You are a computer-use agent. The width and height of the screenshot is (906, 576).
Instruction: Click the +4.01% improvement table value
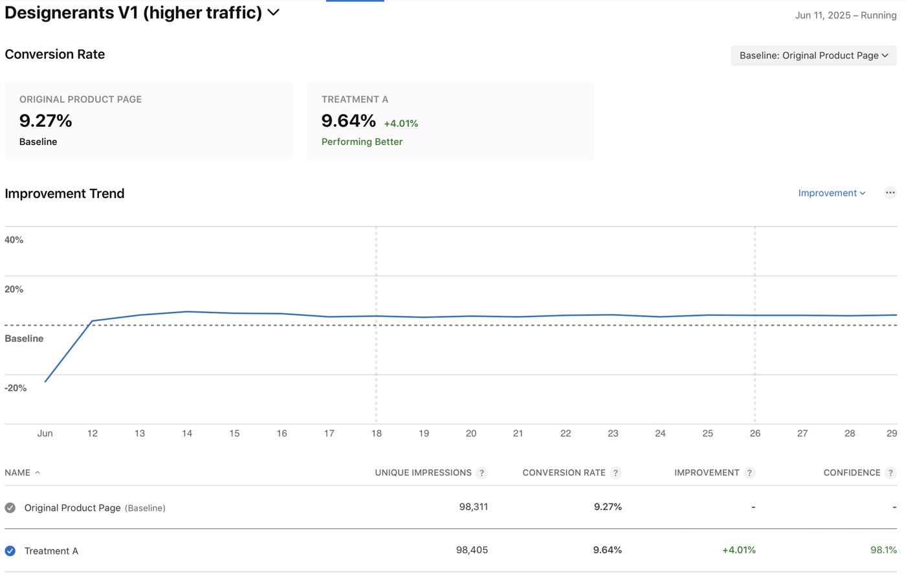738,550
